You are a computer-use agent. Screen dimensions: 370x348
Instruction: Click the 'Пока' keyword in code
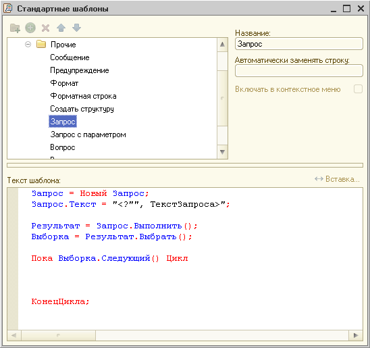pos(42,258)
